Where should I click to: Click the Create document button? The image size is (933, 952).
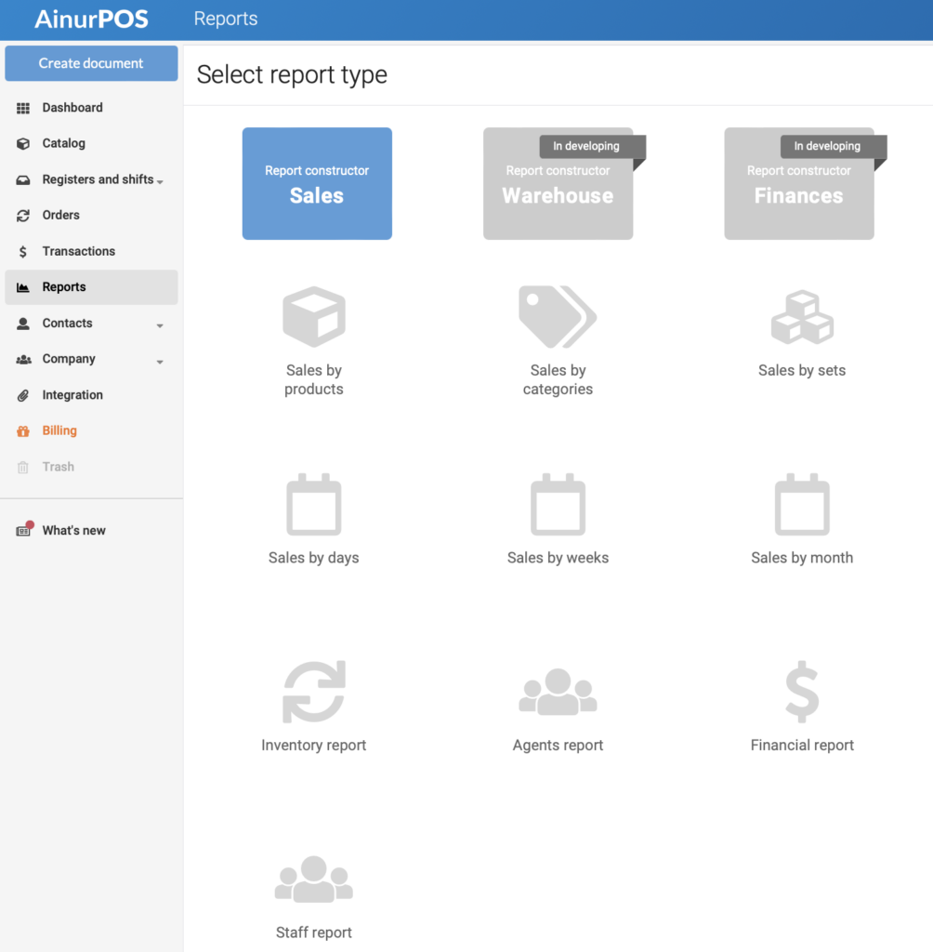tap(91, 63)
